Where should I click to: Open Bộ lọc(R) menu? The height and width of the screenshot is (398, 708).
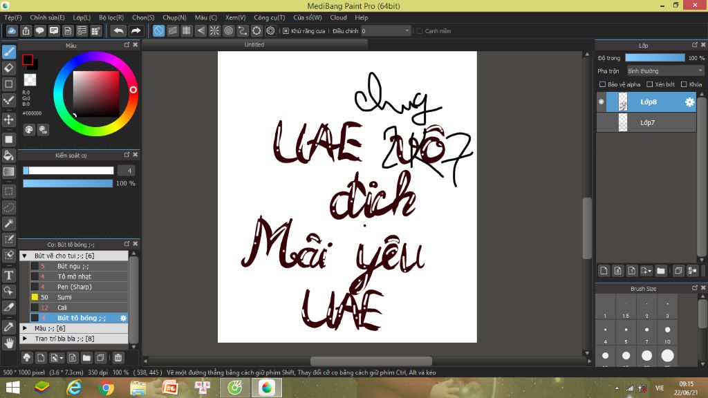tap(111, 17)
